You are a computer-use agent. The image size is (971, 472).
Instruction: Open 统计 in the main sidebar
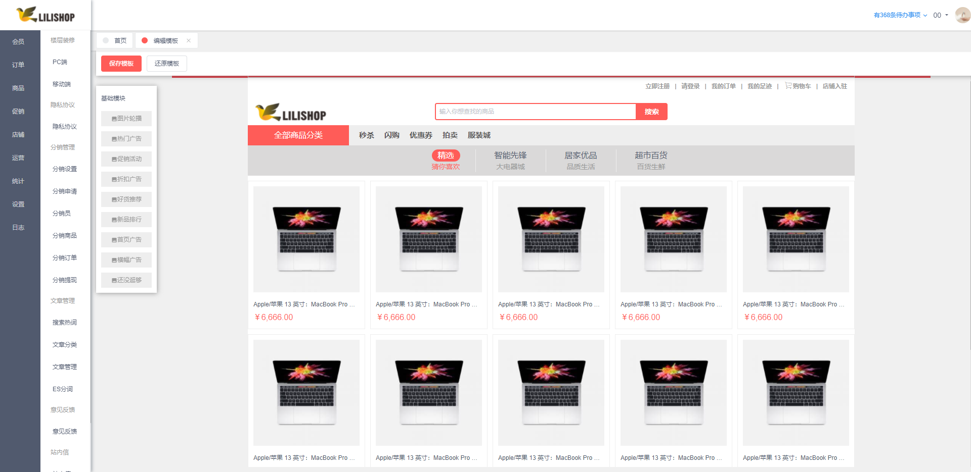(x=18, y=181)
